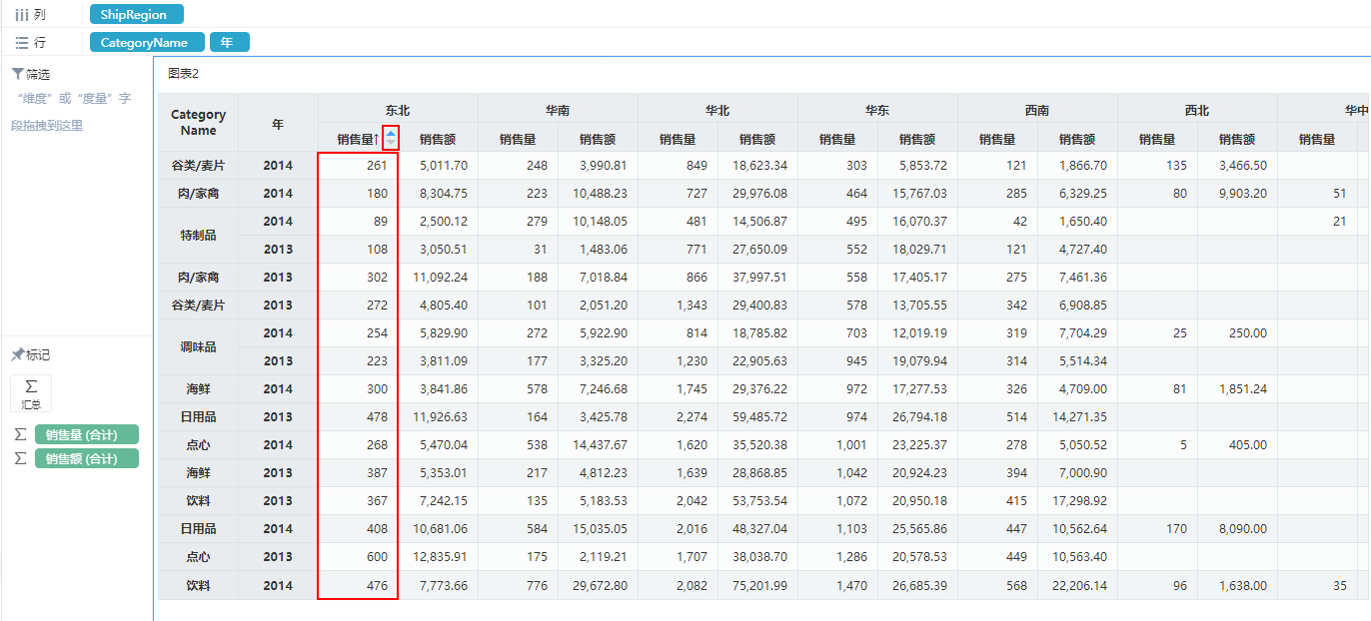The height and width of the screenshot is (621, 1371).
Task: Click the 图表2 chart title
Action: [x=183, y=74]
